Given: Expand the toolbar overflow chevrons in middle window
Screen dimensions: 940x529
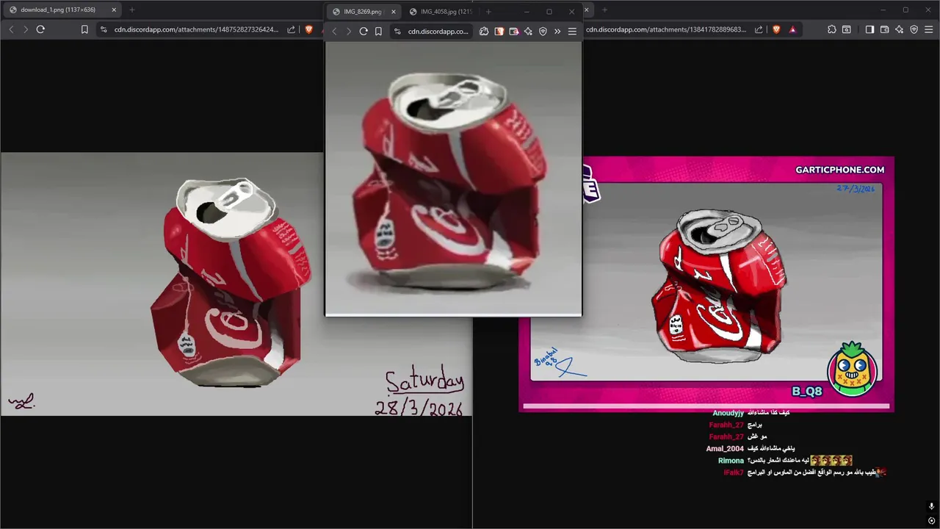Looking at the screenshot, I should coord(557,32).
